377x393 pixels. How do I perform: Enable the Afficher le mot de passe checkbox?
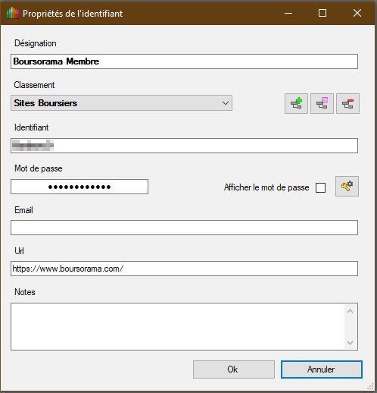pyautogui.click(x=320, y=187)
